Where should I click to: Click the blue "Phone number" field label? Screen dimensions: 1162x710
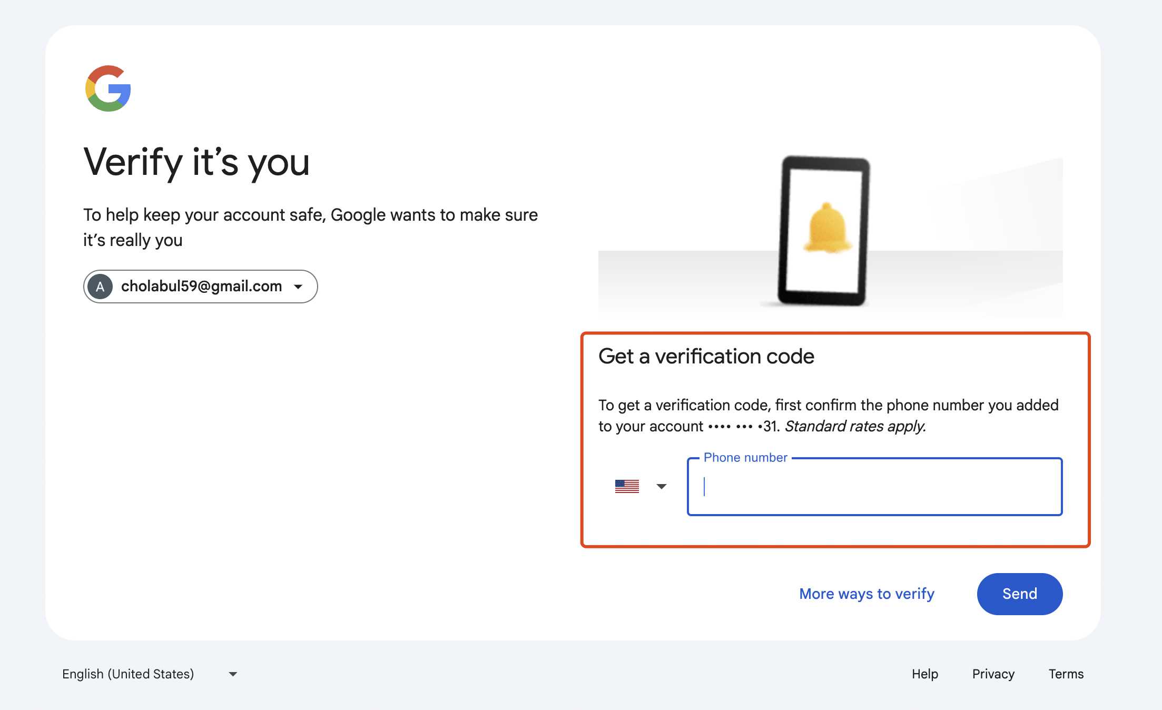(x=745, y=458)
